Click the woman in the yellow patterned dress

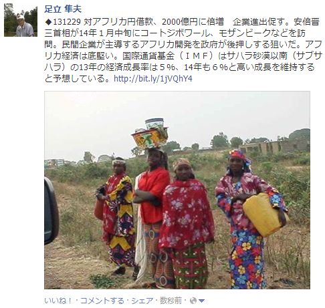(x=118, y=215)
